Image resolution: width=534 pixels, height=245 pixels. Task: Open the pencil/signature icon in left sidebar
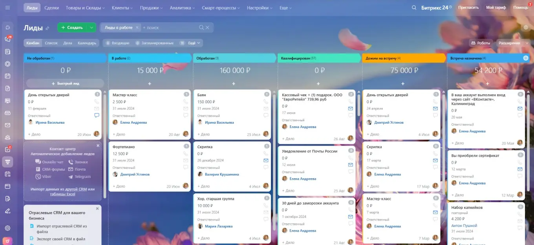point(7,211)
